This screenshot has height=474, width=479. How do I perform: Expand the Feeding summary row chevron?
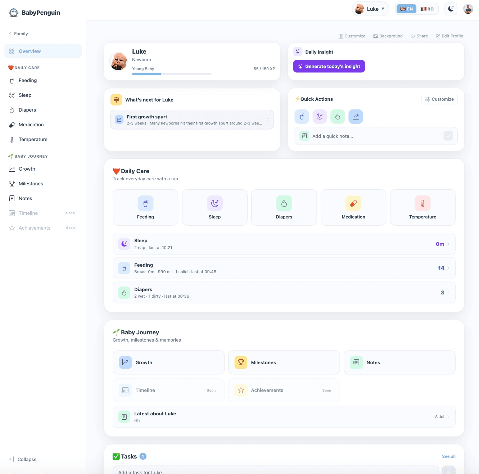coord(448,268)
